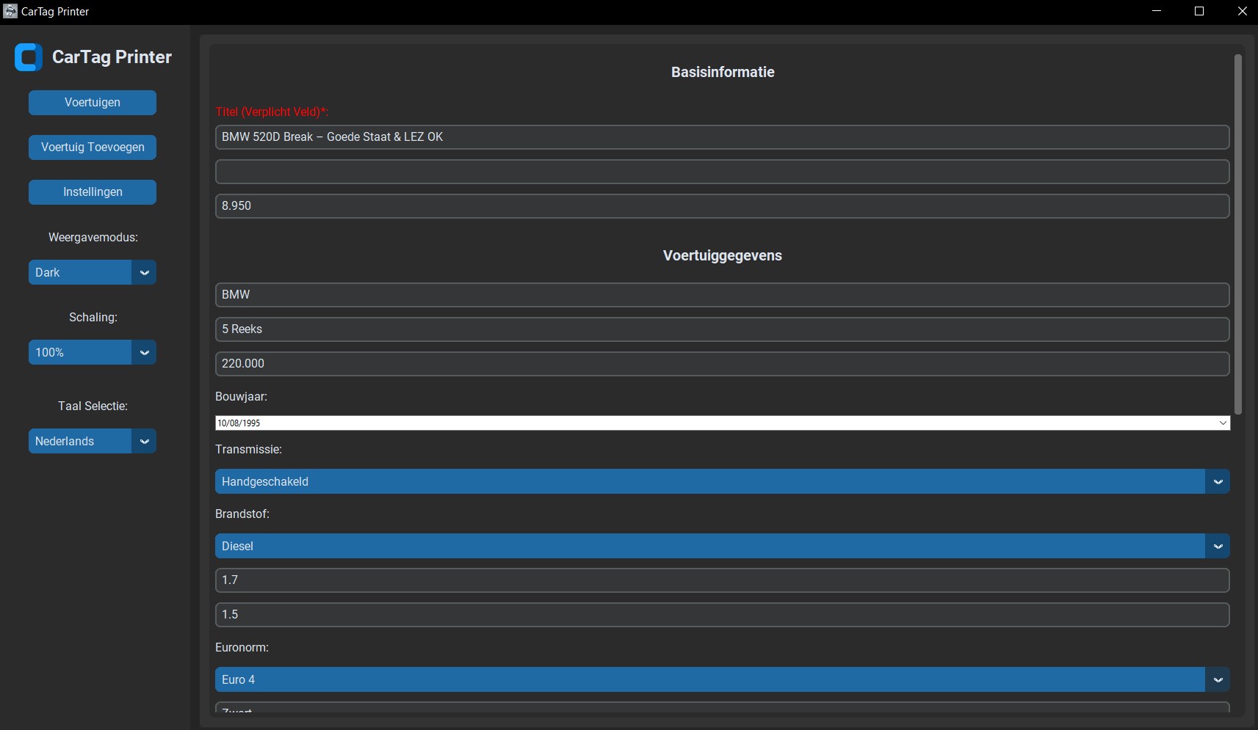This screenshot has width=1258, height=730.
Task: Open the Voertuigen page
Action: (x=93, y=103)
